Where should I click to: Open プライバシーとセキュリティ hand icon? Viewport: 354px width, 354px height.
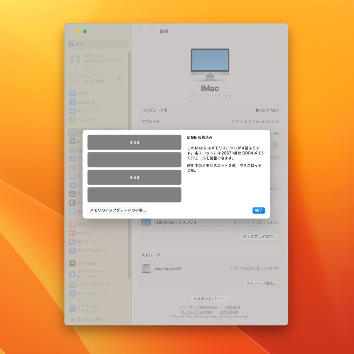72,274
